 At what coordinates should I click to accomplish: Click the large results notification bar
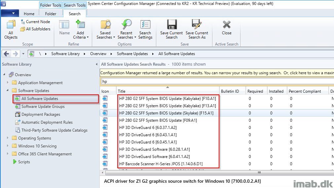click(217, 73)
